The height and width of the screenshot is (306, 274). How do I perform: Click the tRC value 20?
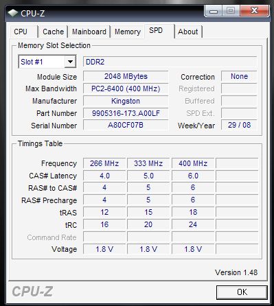[148, 224]
